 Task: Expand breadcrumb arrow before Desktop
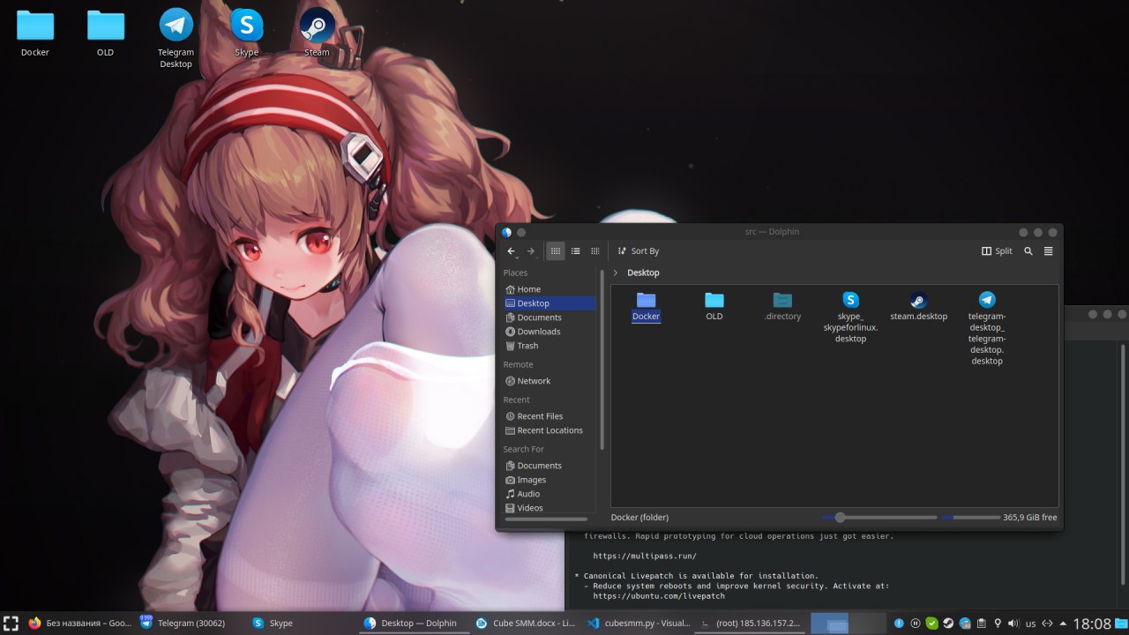pos(616,273)
